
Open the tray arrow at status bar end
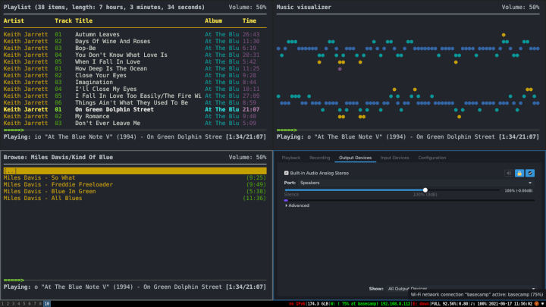tap(542, 304)
